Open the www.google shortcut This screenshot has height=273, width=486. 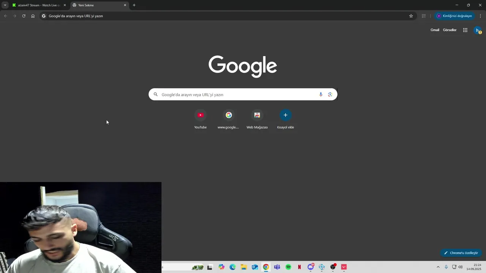(228, 119)
